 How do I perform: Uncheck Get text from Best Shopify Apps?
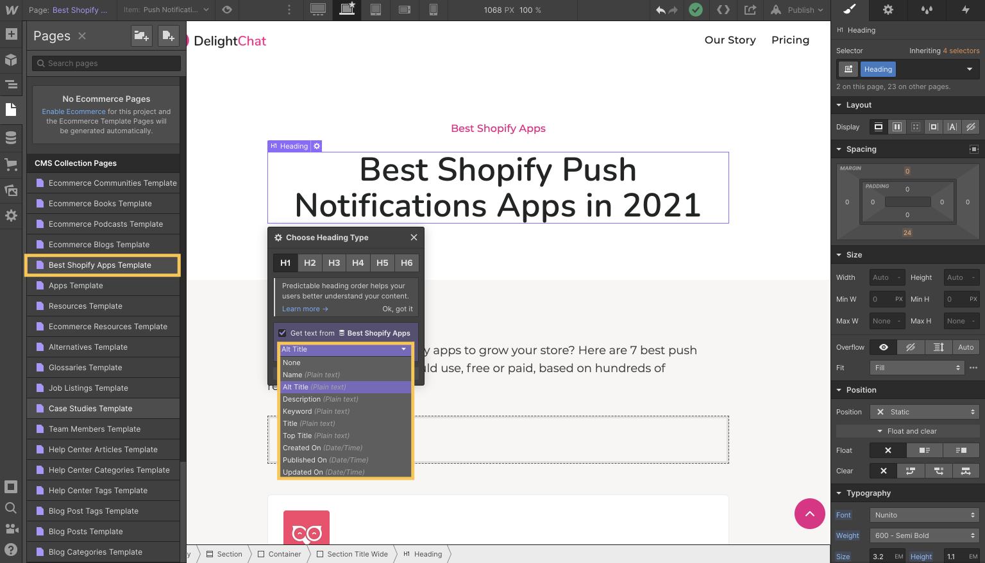(282, 333)
